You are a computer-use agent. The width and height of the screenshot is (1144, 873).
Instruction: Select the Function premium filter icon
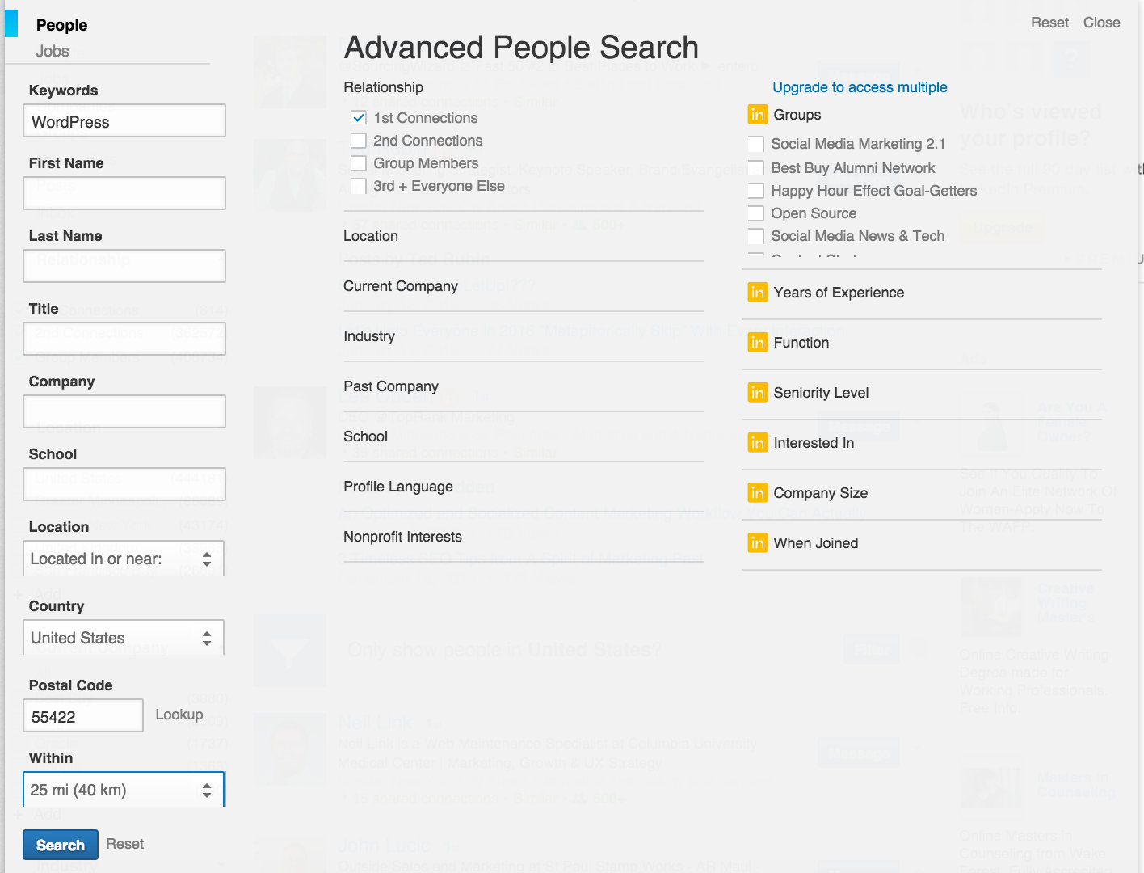point(758,343)
